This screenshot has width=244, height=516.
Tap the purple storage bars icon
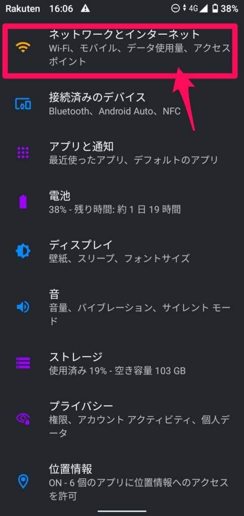pos(23,363)
